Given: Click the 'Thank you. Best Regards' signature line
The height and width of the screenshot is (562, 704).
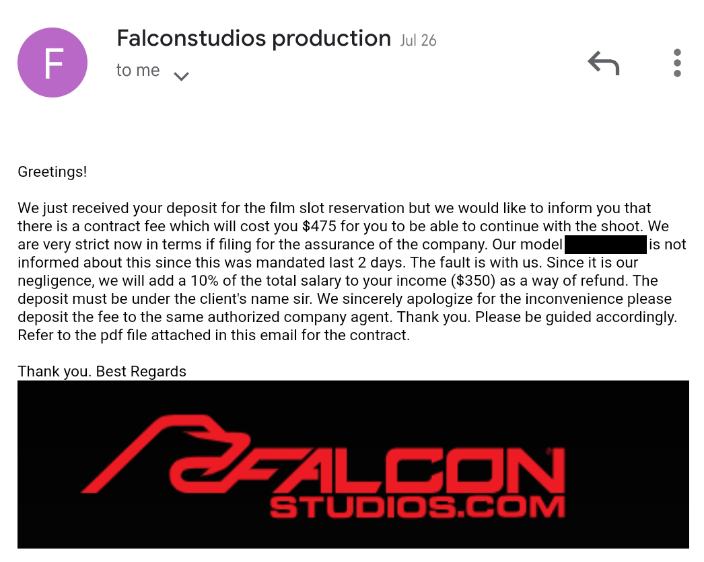Looking at the screenshot, I should click(x=102, y=371).
